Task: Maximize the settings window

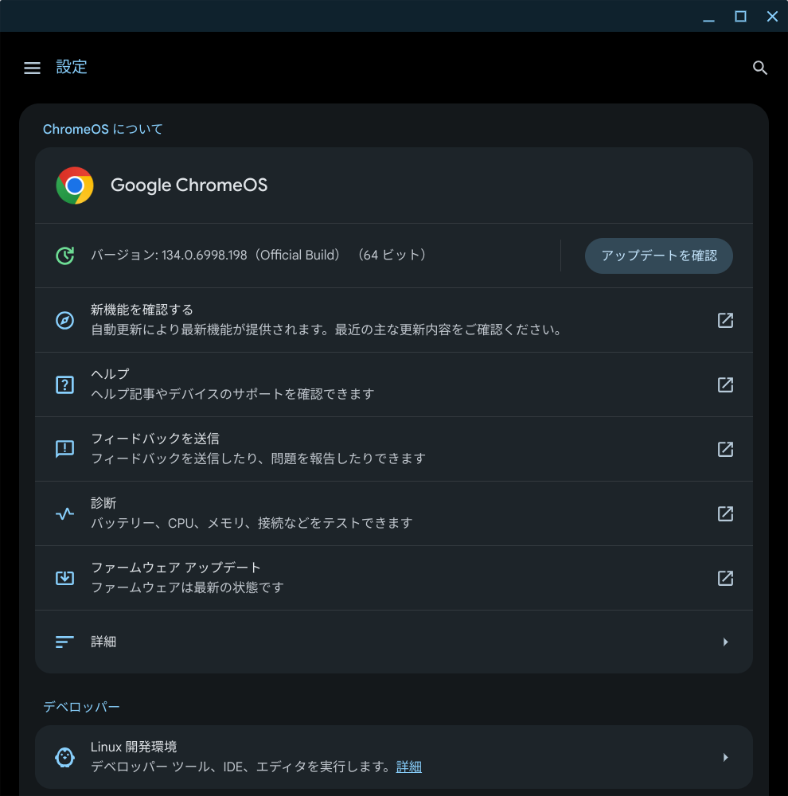Action: (x=740, y=17)
